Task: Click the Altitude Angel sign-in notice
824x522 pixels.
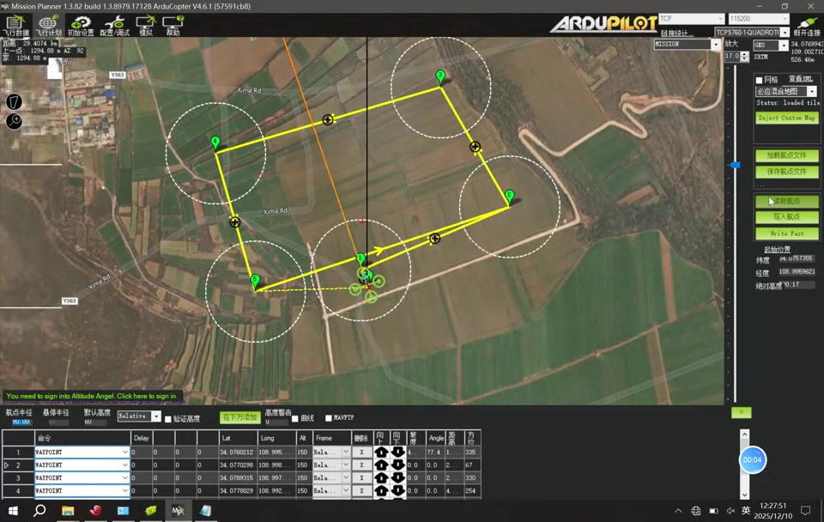Action: (92, 396)
